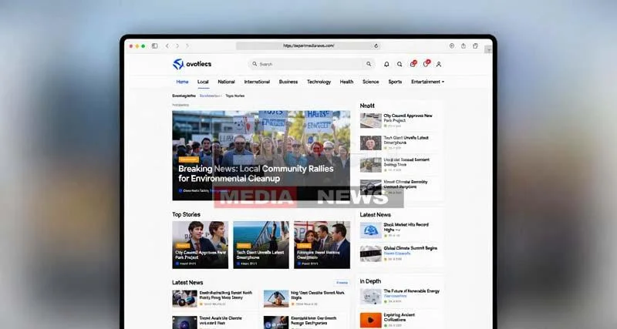This screenshot has height=329, width=617.
Task: Open the notifications bell icon
Action: pyautogui.click(x=386, y=64)
